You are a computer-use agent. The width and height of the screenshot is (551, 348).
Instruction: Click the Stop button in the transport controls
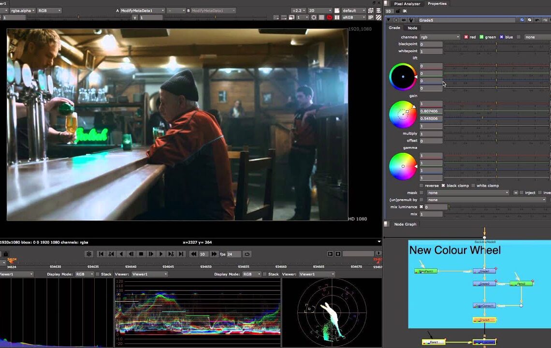click(x=140, y=254)
